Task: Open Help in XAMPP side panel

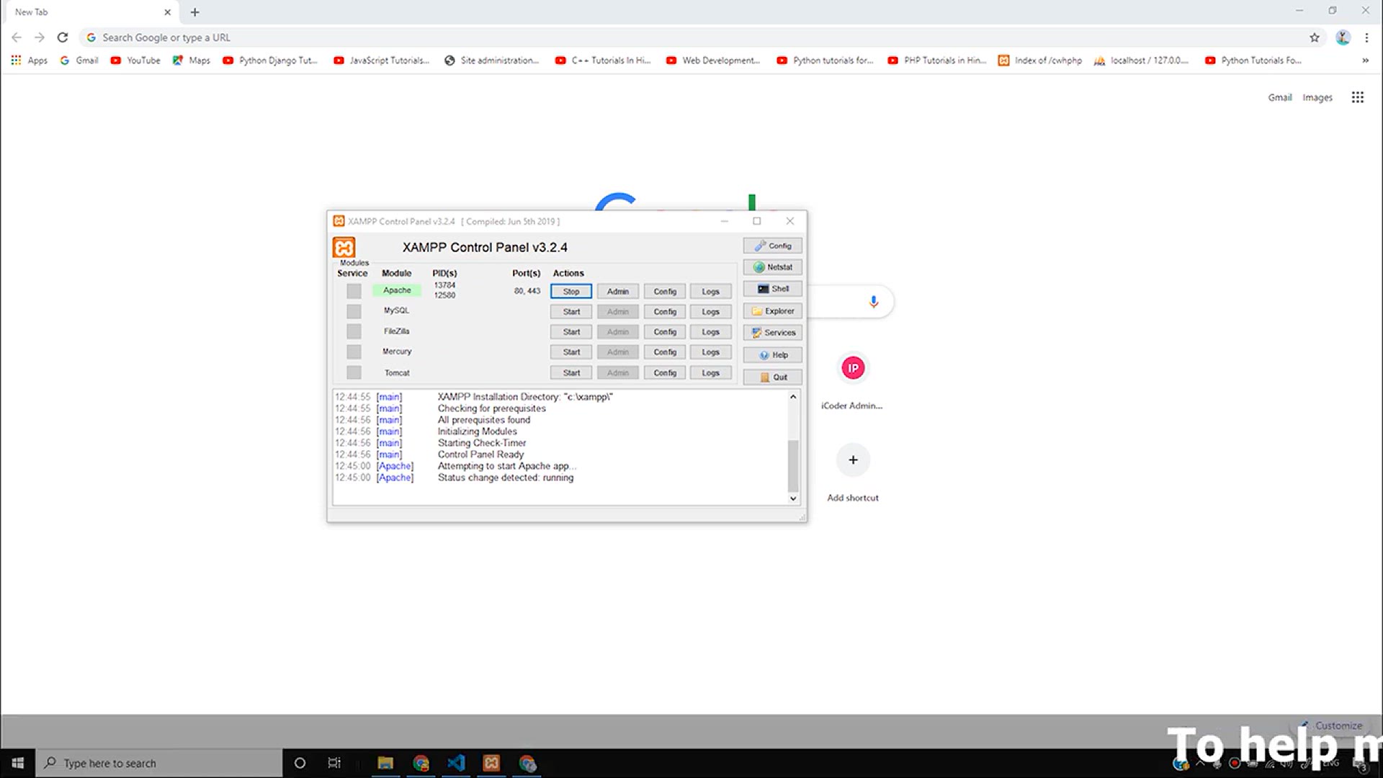Action: pyautogui.click(x=772, y=355)
